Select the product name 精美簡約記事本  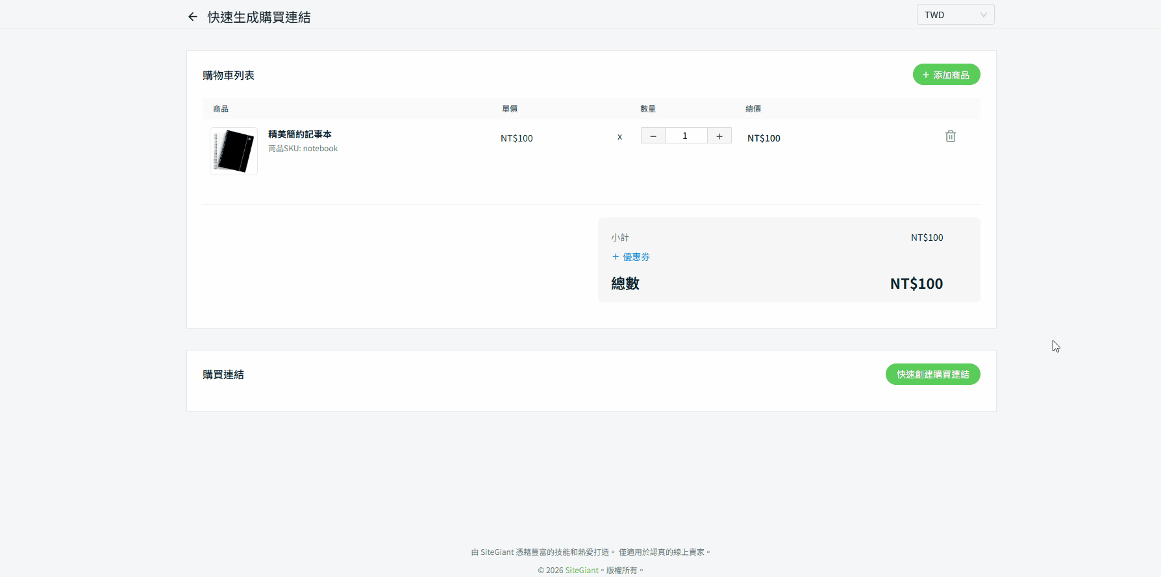coord(300,134)
